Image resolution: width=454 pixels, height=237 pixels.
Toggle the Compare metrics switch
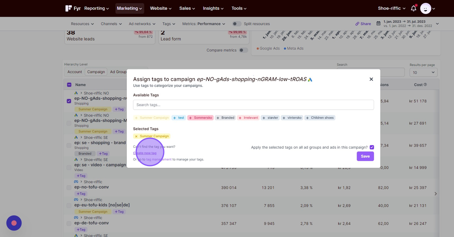[x=244, y=50]
